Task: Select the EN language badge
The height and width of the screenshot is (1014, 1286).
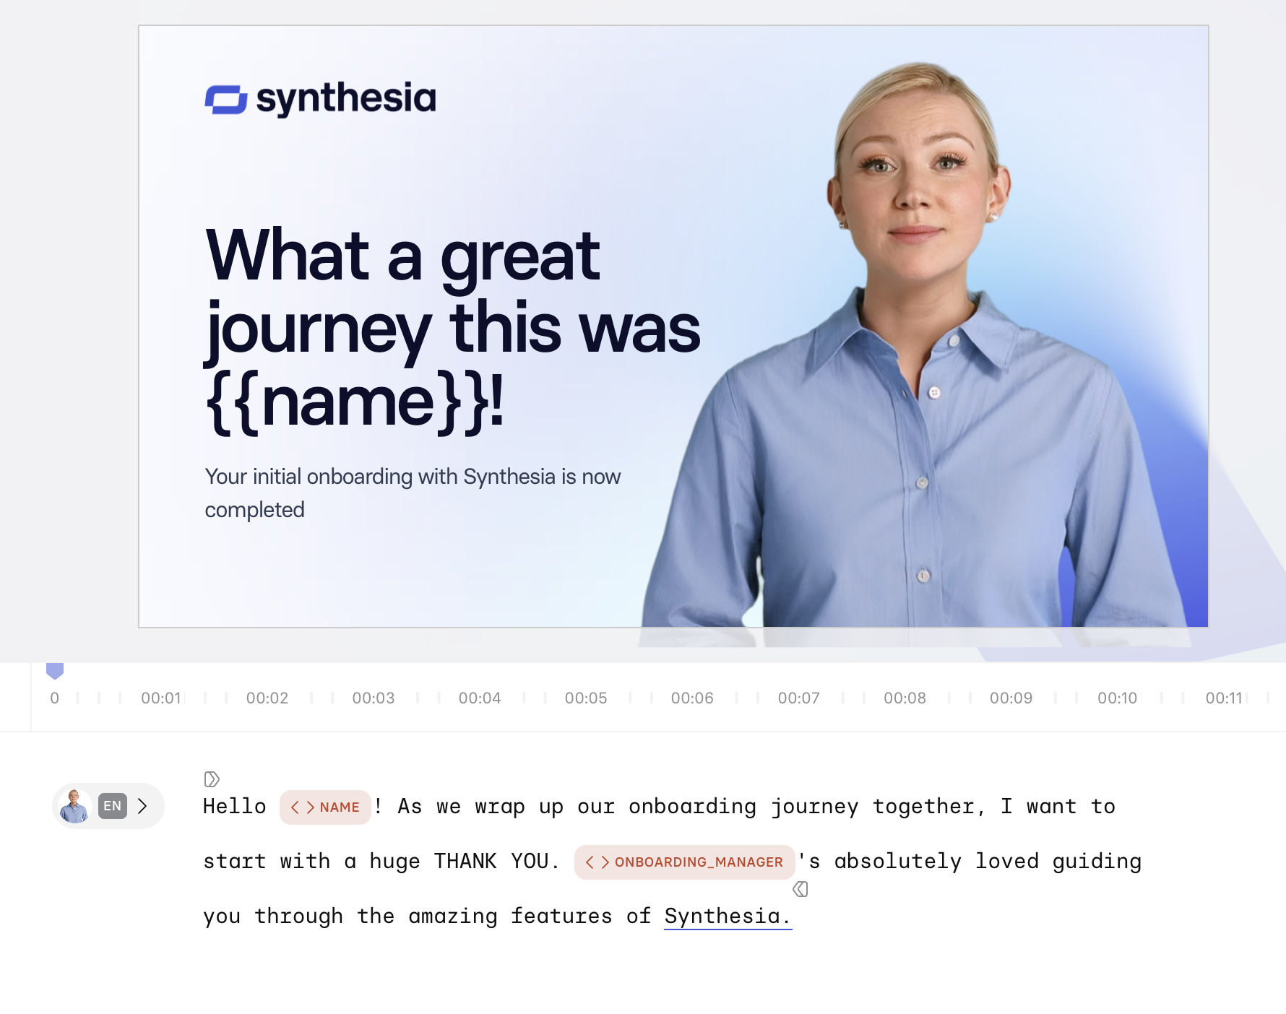Action: (x=113, y=806)
